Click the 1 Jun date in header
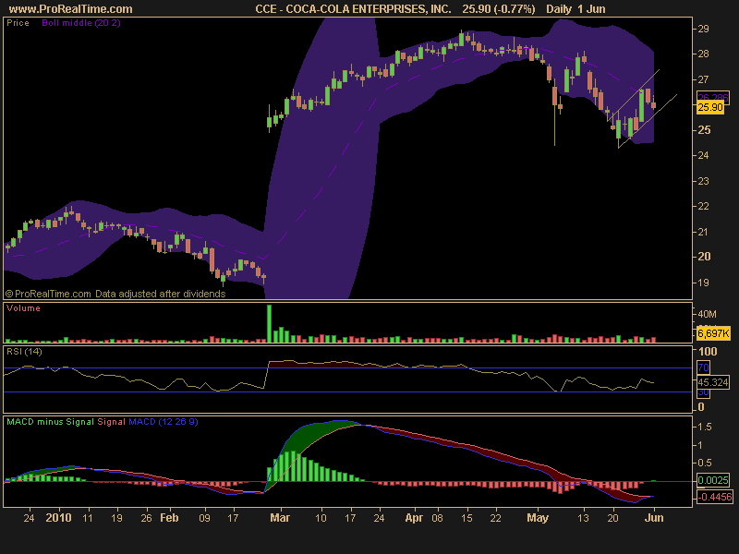This screenshot has width=739, height=554. [591, 9]
